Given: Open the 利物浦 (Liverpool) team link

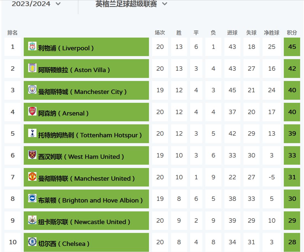Looking at the screenshot, I should click(x=66, y=48).
